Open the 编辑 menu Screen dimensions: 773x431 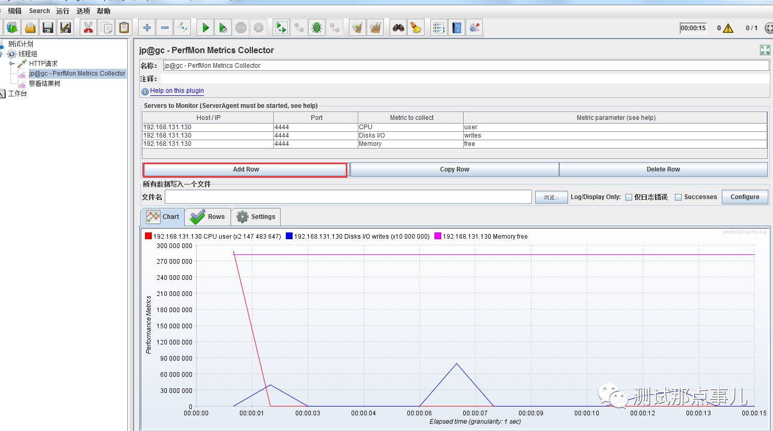tap(15, 11)
